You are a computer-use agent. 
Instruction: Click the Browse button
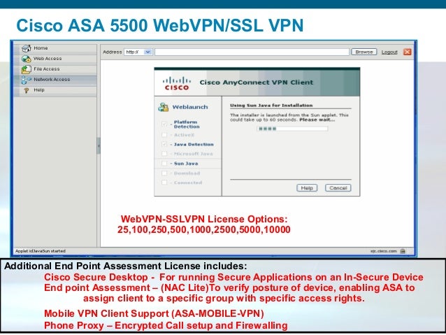coord(364,52)
